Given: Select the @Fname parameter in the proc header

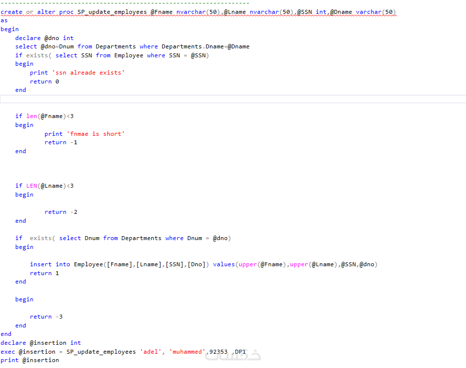Looking at the screenshot, I should pyautogui.click(x=162, y=12).
